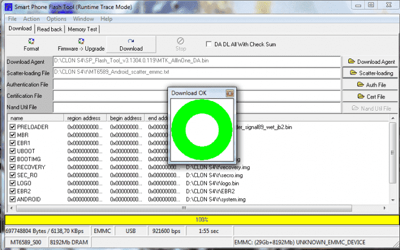Start flashing with the Download button
This screenshot has height=250, width=400.
pyautogui.click(x=131, y=45)
